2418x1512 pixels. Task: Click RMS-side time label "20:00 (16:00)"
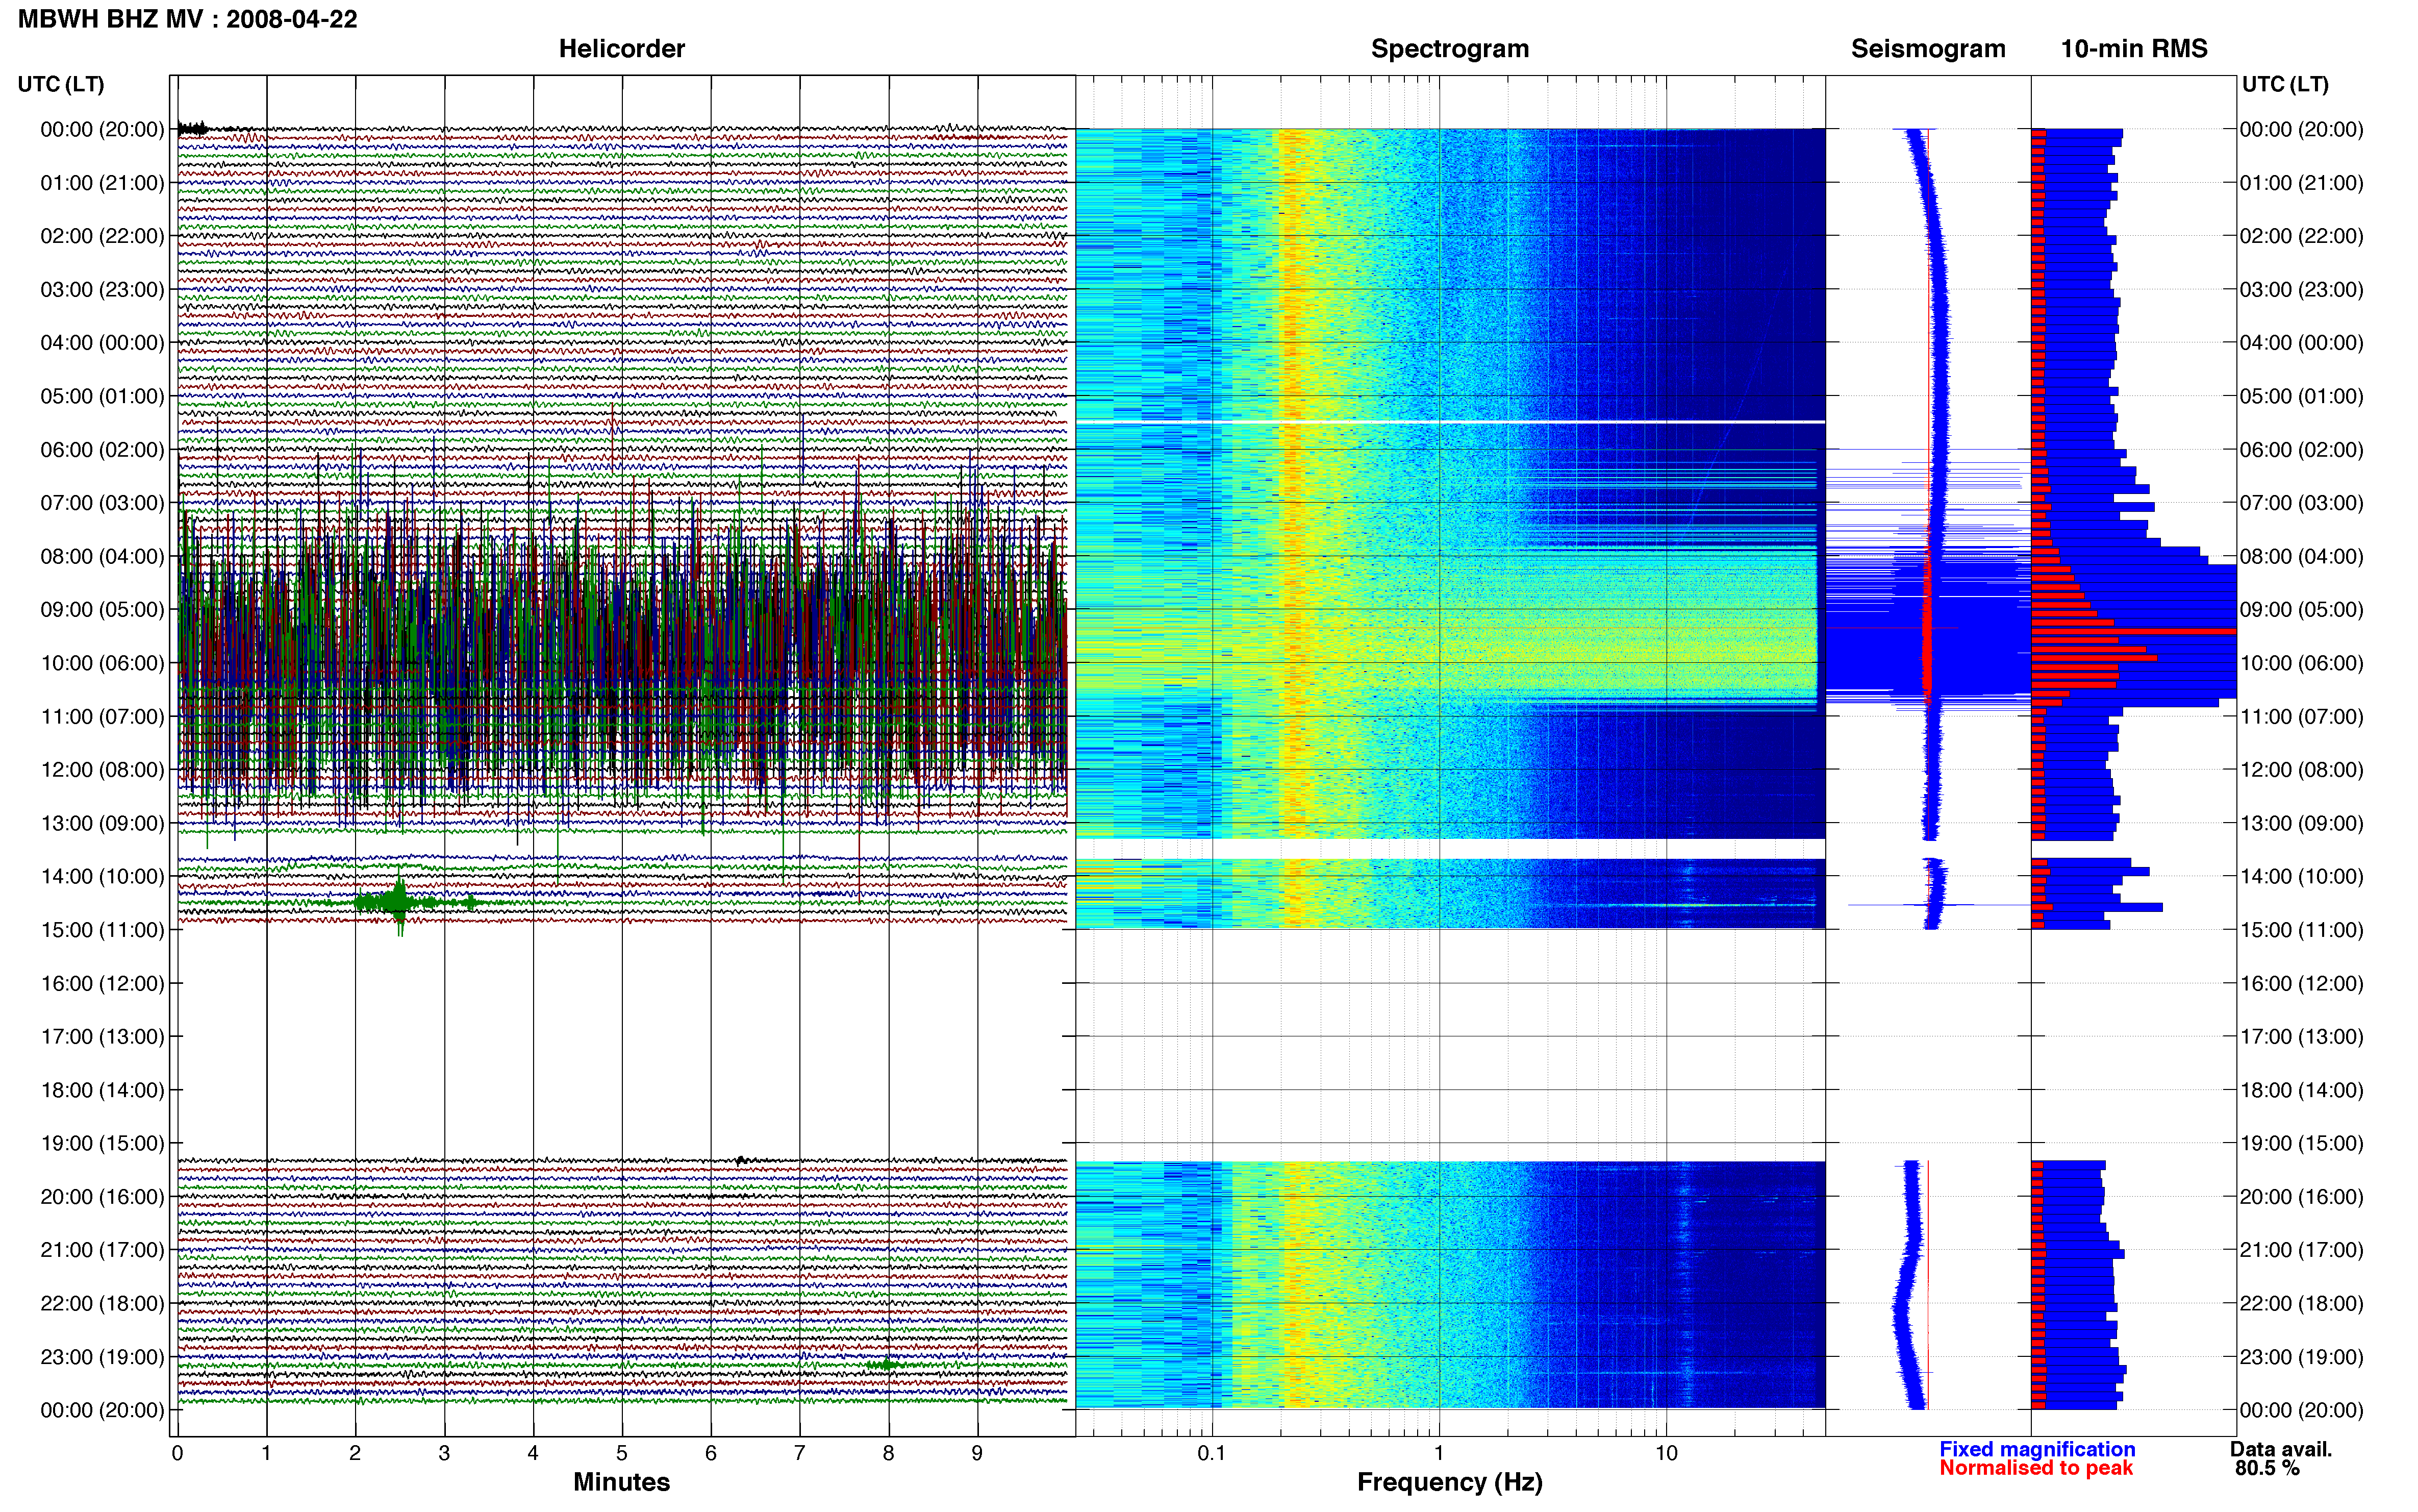click(x=2302, y=1197)
